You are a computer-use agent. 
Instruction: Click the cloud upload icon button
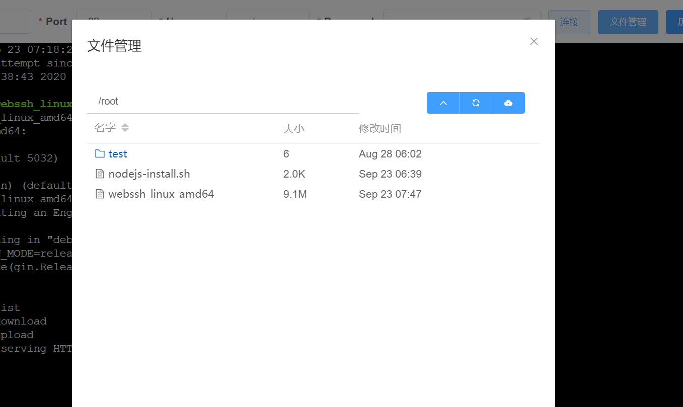(x=508, y=103)
